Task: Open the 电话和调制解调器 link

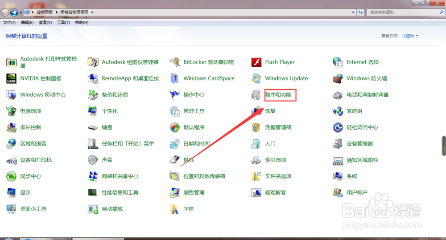Action: click(x=368, y=95)
